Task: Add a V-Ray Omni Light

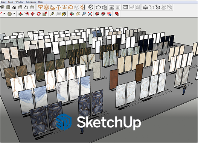Action: coord(64,7)
